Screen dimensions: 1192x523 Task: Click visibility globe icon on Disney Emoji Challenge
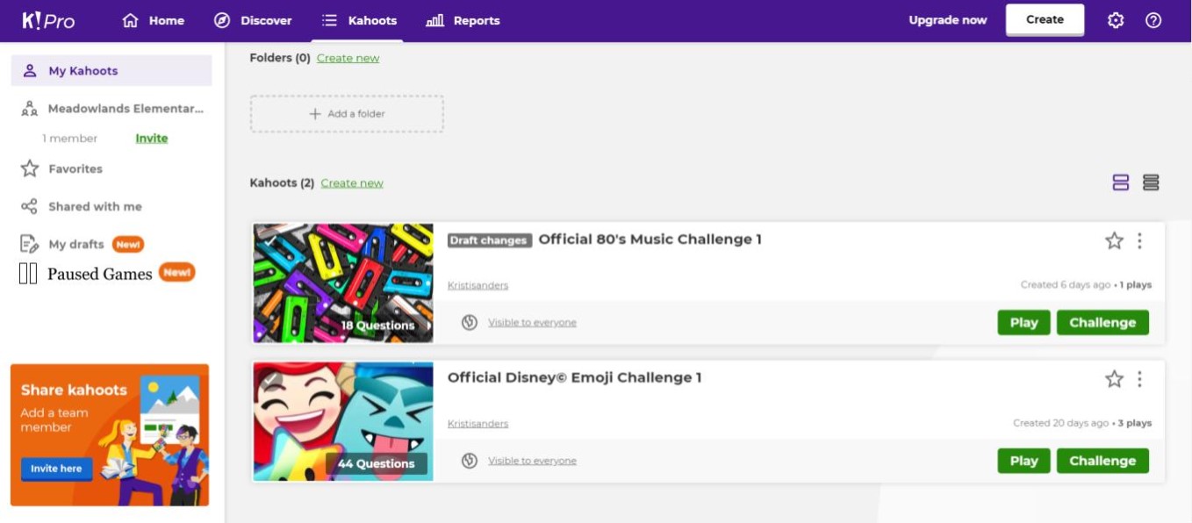tap(470, 461)
